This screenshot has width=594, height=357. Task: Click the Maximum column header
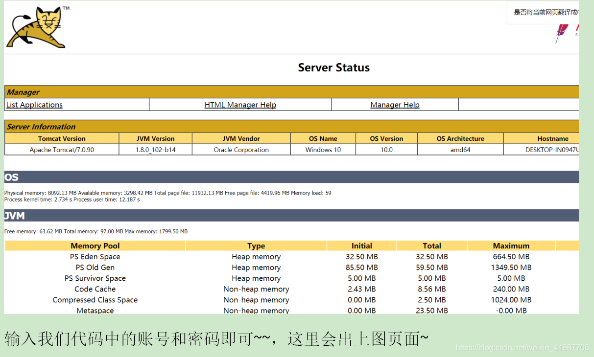(511, 245)
